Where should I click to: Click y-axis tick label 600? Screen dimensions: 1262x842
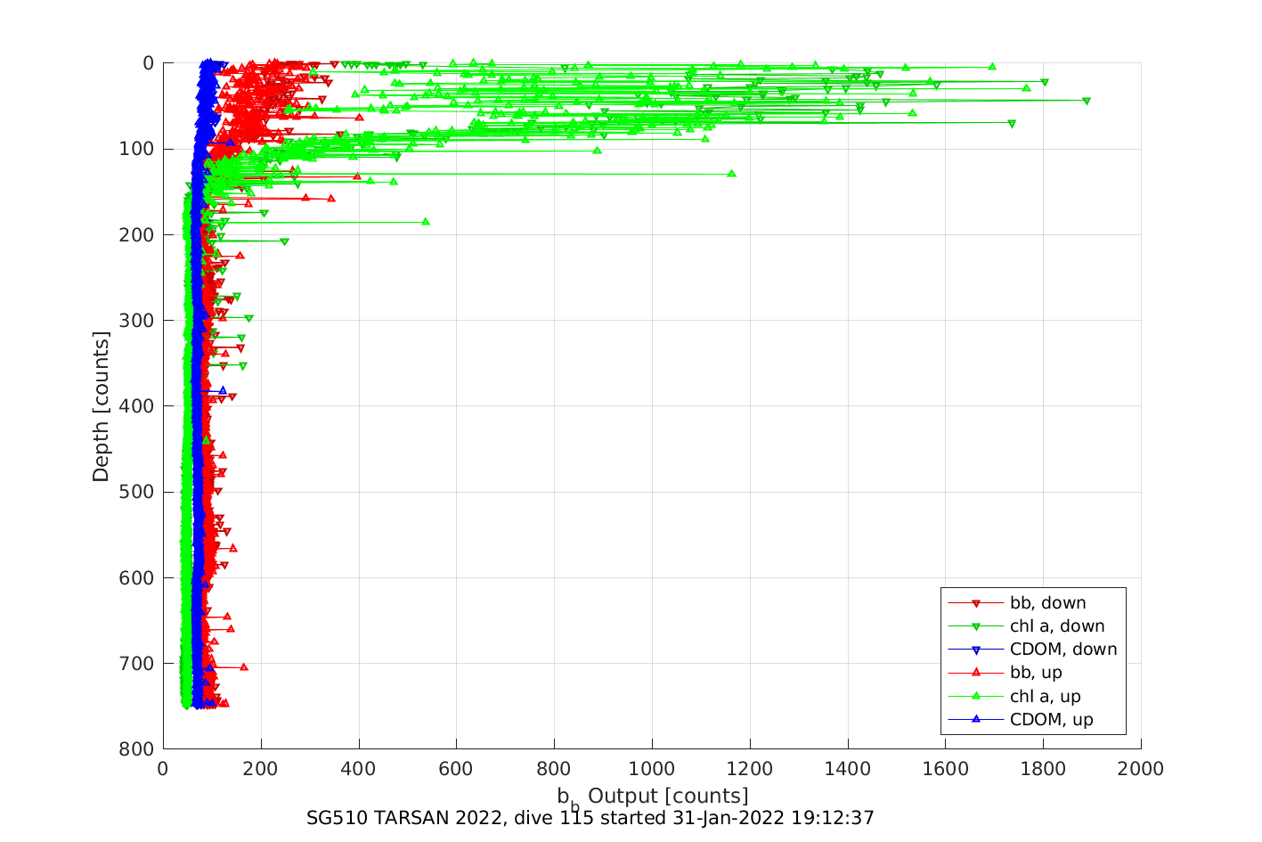(x=137, y=578)
